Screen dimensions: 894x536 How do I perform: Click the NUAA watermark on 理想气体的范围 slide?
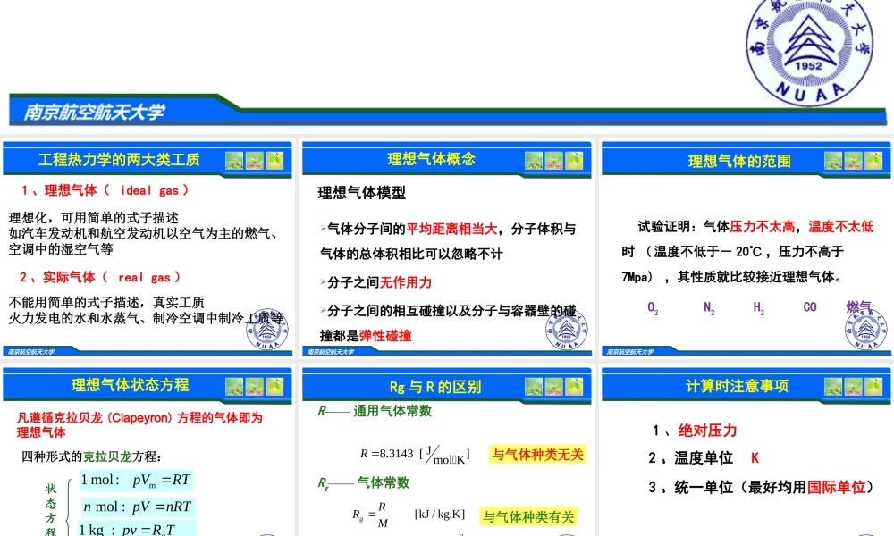[865, 329]
